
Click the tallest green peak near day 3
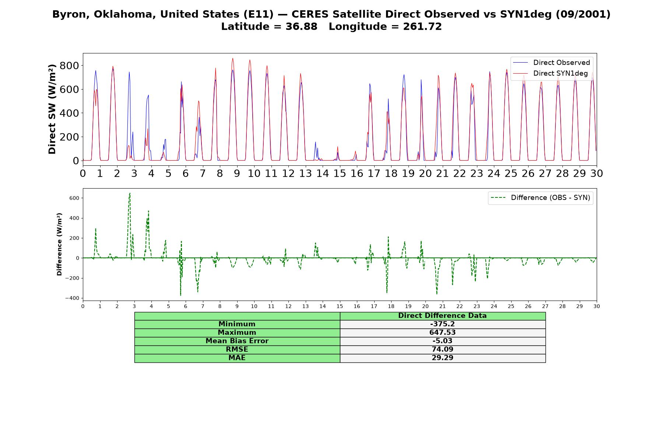130,193
